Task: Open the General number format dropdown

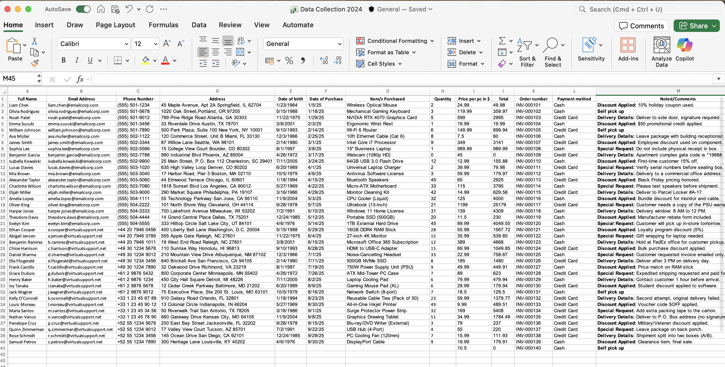Action: [x=340, y=44]
